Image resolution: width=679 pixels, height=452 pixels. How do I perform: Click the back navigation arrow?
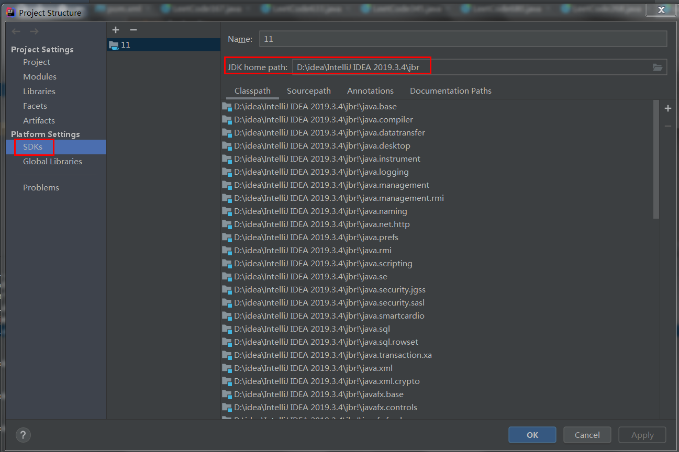(x=16, y=31)
